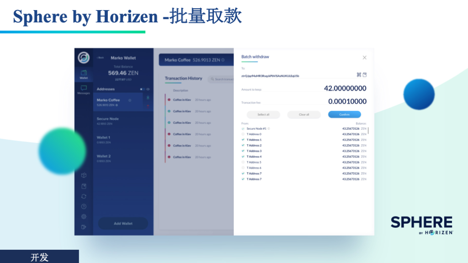Screen dimensions: 468x263
Task: Open the Messages section from the sidebar
Action: [x=84, y=89]
